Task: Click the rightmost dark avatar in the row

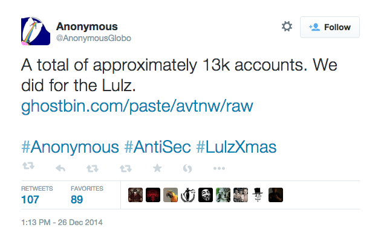Action: tap(275, 194)
